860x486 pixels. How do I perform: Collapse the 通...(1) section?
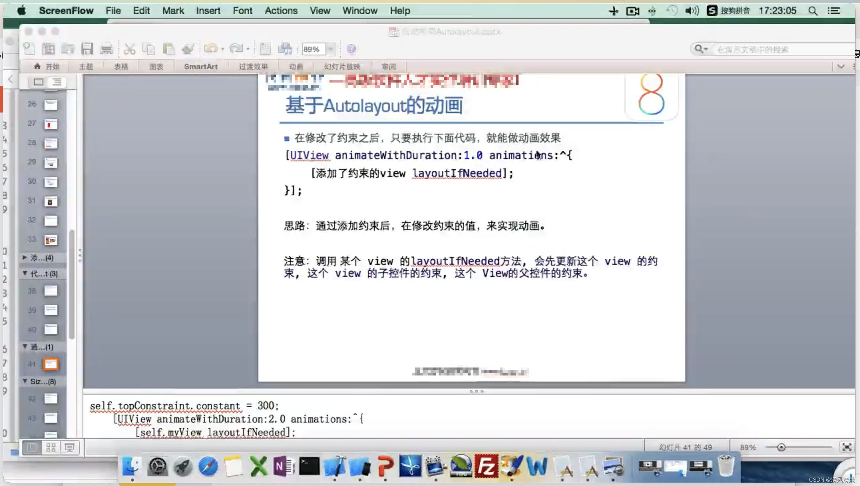coord(25,347)
